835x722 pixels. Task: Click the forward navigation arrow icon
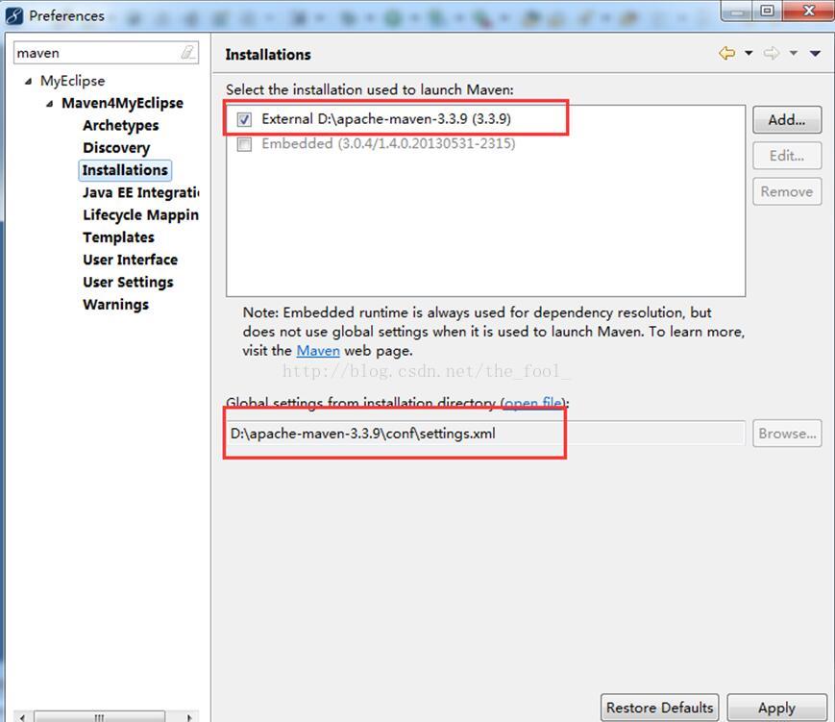tap(771, 53)
